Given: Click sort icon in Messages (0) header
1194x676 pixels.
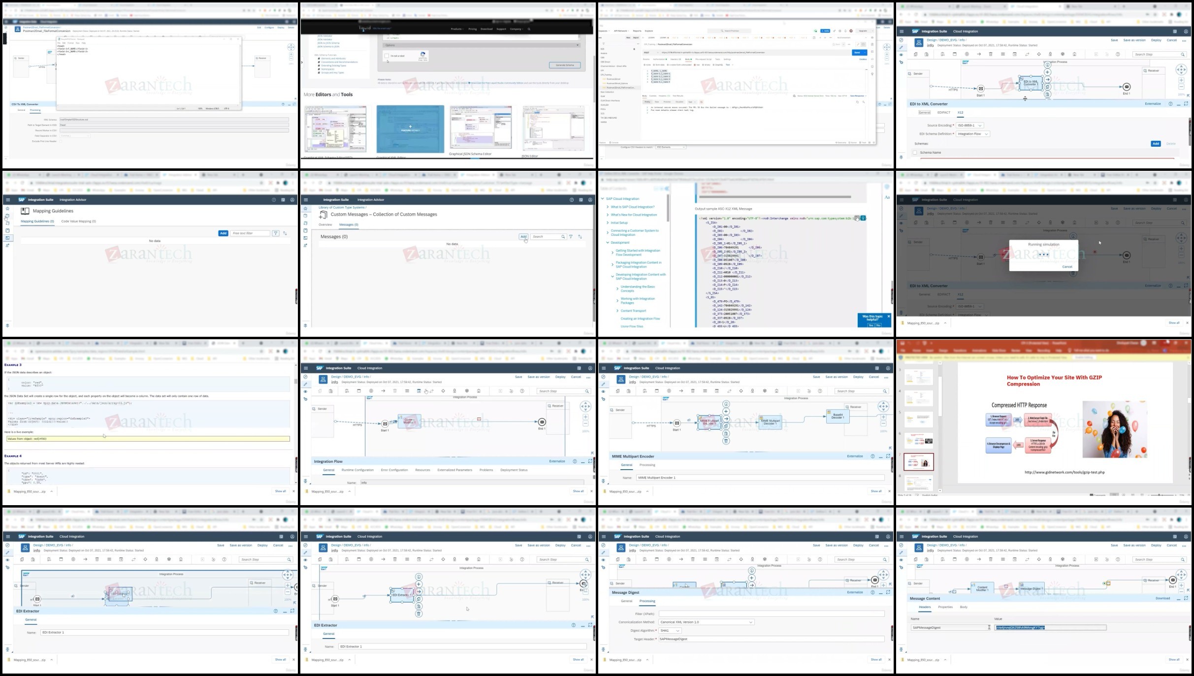Looking at the screenshot, I should [x=580, y=237].
